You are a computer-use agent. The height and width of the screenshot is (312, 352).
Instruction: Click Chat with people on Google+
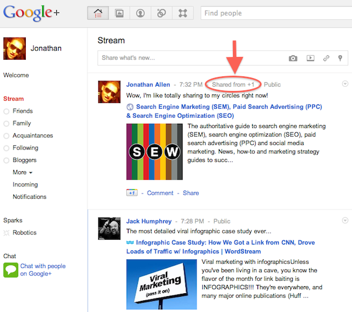click(x=43, y=270)
